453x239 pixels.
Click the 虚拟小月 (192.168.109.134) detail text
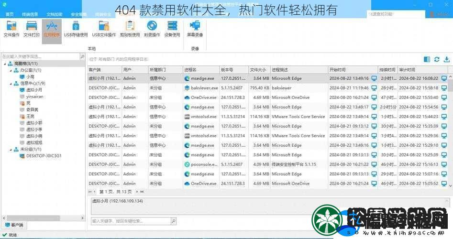(x=118, y=201)
